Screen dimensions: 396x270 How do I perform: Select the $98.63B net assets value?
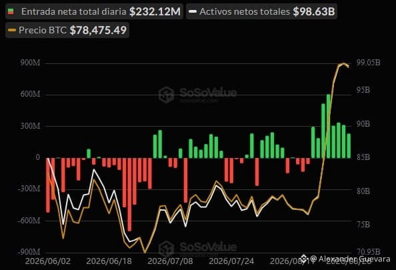314,11
